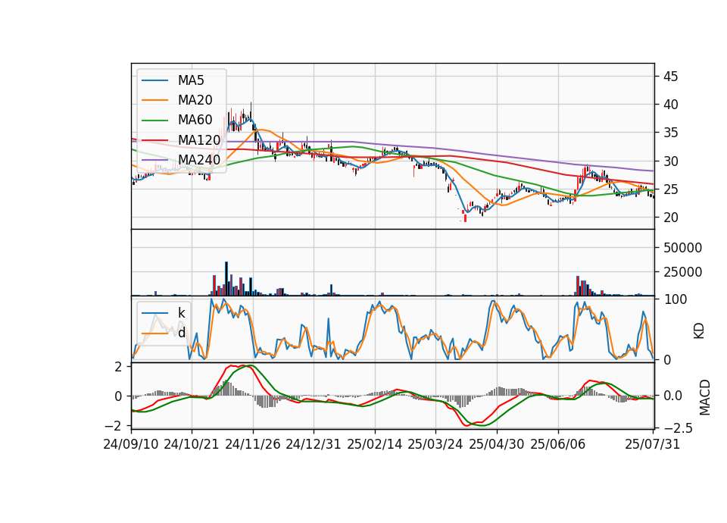The height and width of the screenshot is (523, 727).
Task: Click the 24/12/31 date tick label
Action: (313, 444)
